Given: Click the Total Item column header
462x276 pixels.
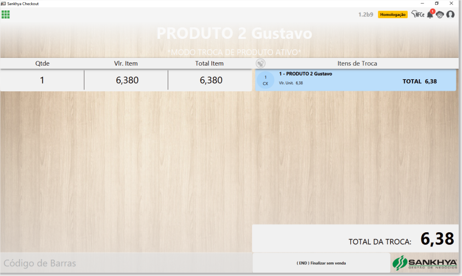Looking at the screenshot, I should click(209, 63).
